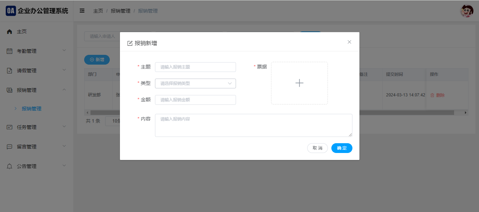
Task: Click the edit icon beside 报销新增 title
Action: tap(130, 43)
